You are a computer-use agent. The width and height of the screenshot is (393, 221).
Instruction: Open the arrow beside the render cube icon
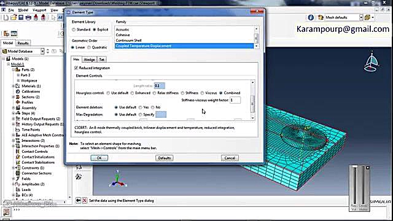coord(373,18)
